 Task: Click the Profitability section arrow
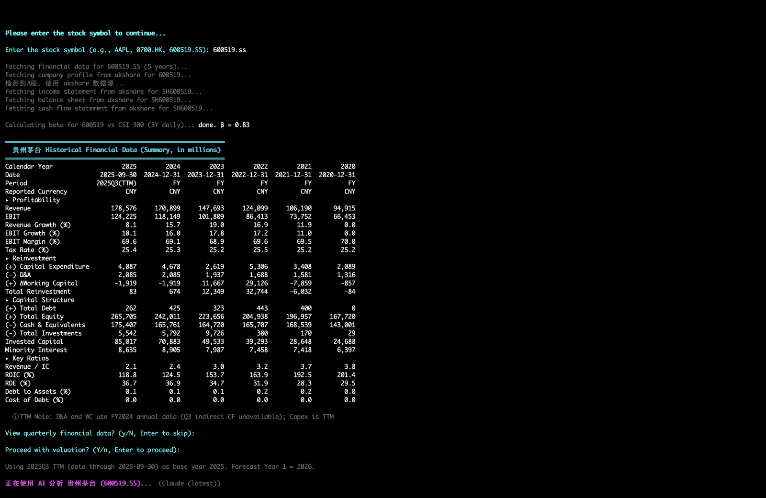(7, 200)
